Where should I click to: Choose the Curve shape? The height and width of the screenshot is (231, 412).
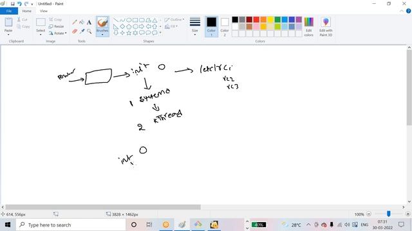(x=122, y=20)
